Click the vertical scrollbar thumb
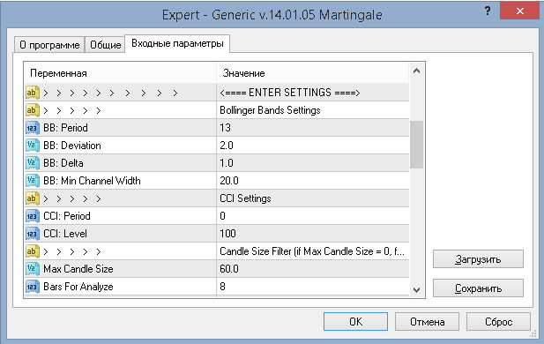 click(x=417, y=145)
